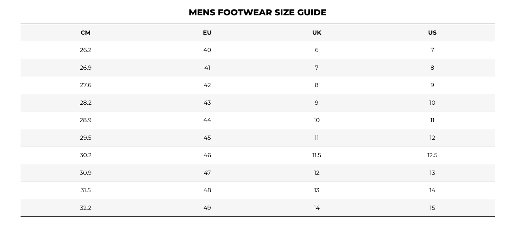Image resolution: width=514 pixels, height=228 pixels.
Task: Select US size 12.5 cell
Action: click(432, 155)
